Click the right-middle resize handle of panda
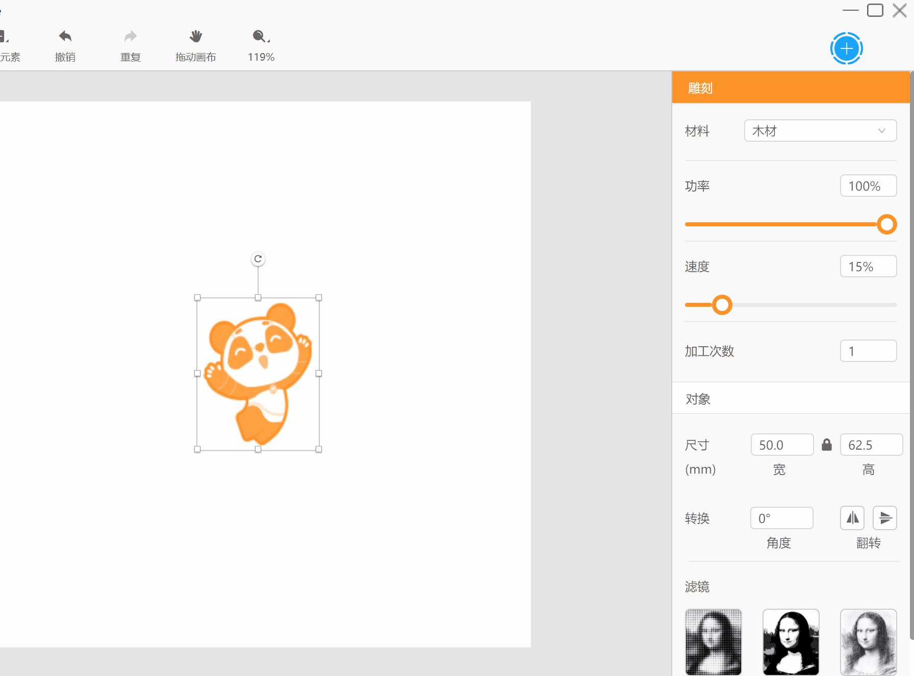The height and width of the screenshot is (676, 914). click(x=319, y=374)
